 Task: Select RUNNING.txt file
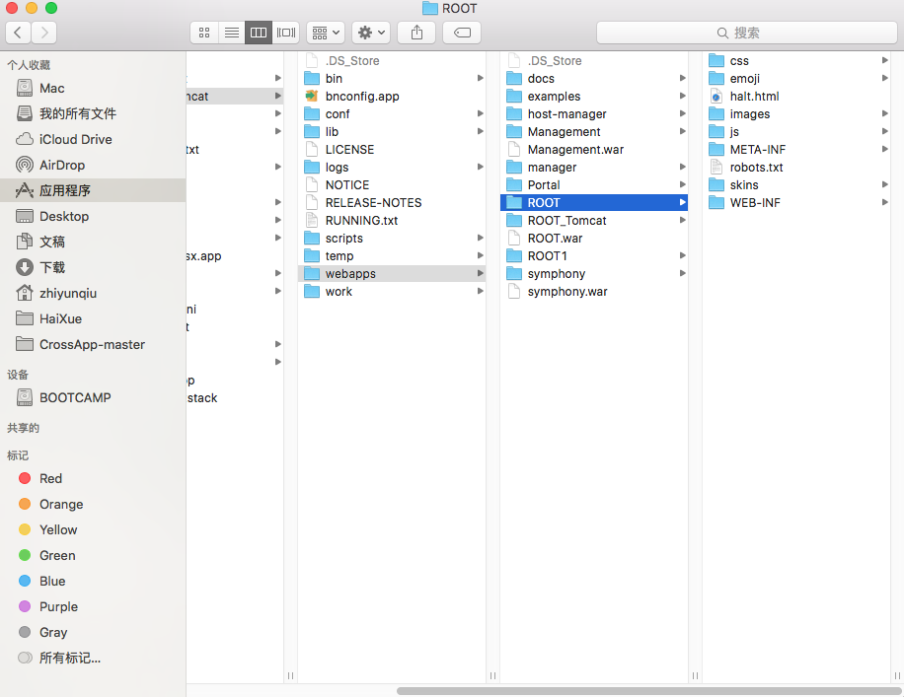tap(392, 221)
